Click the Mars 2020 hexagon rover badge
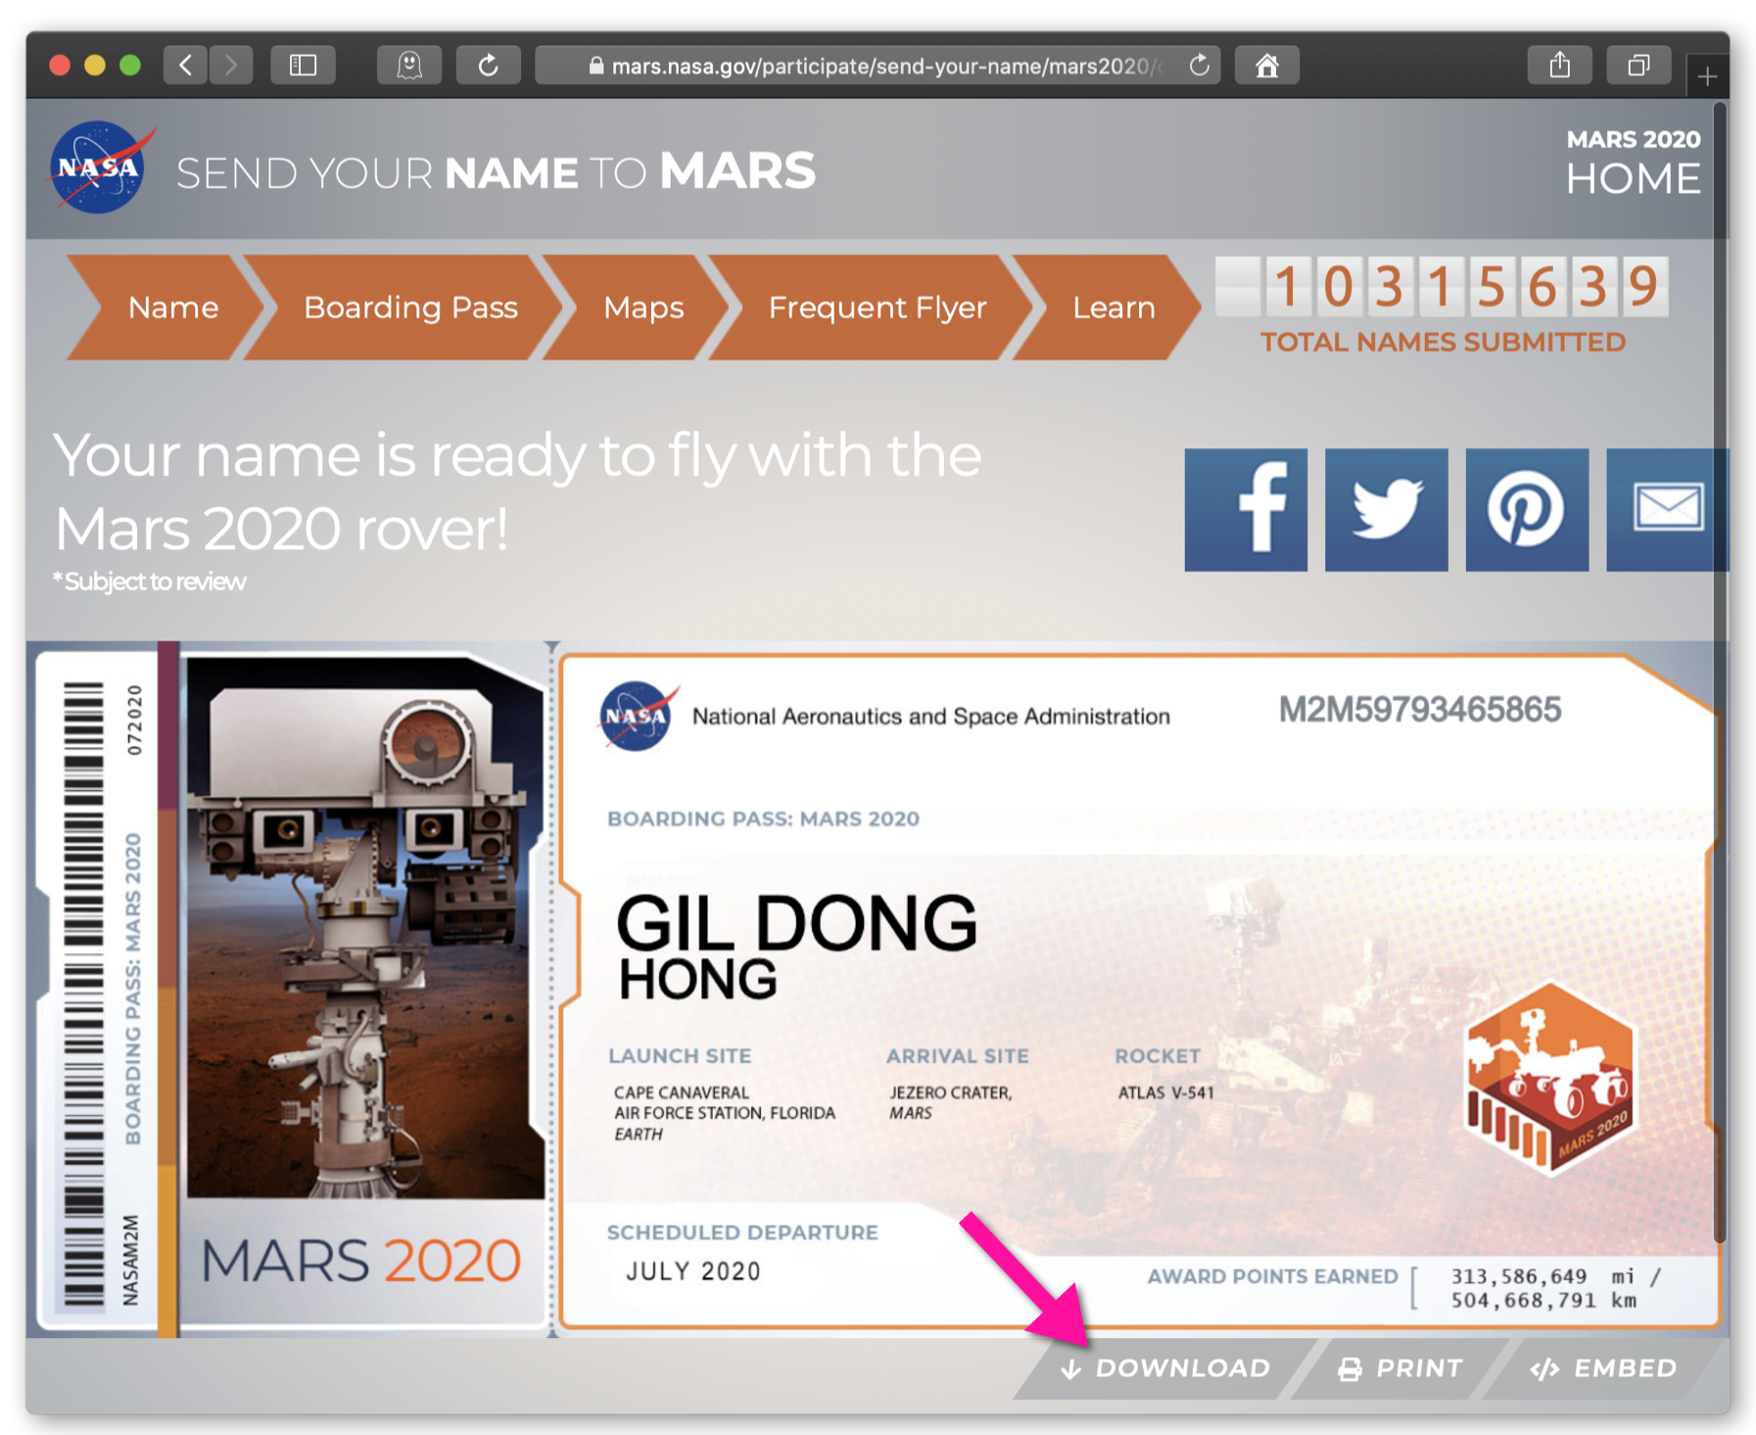This screenshot has width=1756, height=1435. 1549,1079
